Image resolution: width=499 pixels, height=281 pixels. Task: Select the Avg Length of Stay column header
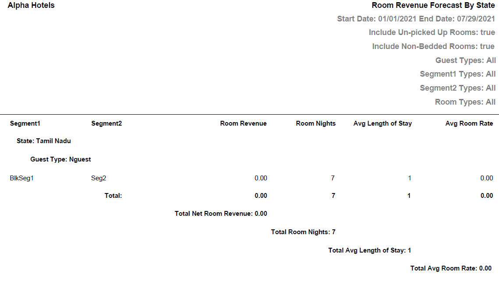382,123
